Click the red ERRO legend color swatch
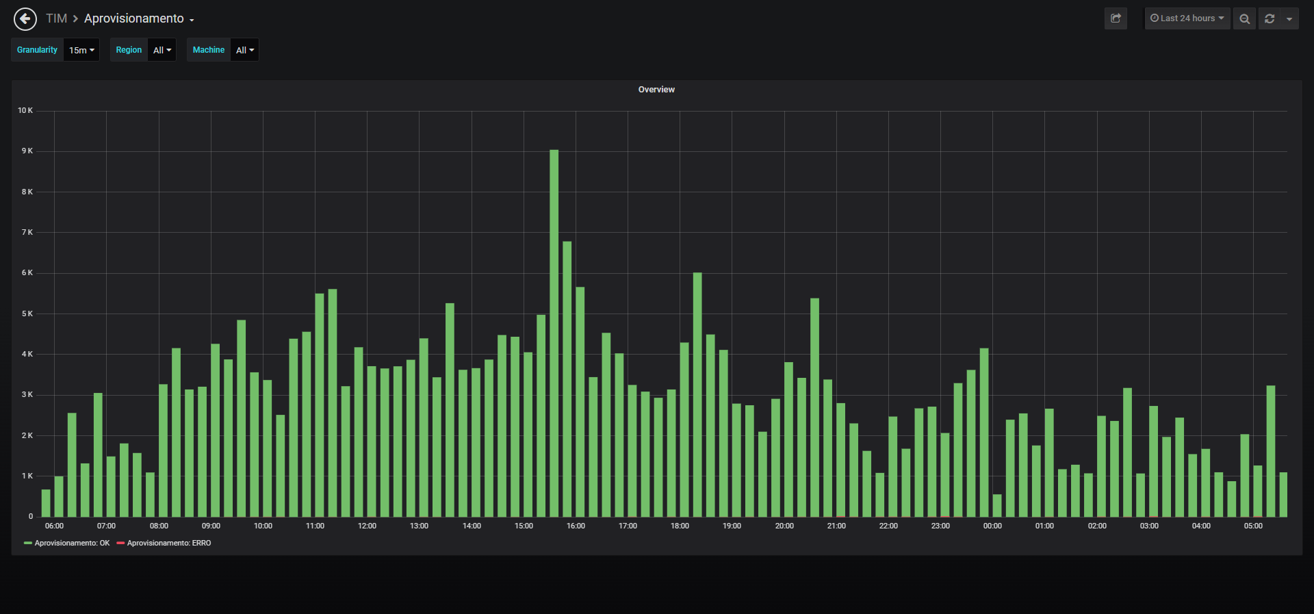Screen dimensions: 1314x614 click(x=120, y=543)
